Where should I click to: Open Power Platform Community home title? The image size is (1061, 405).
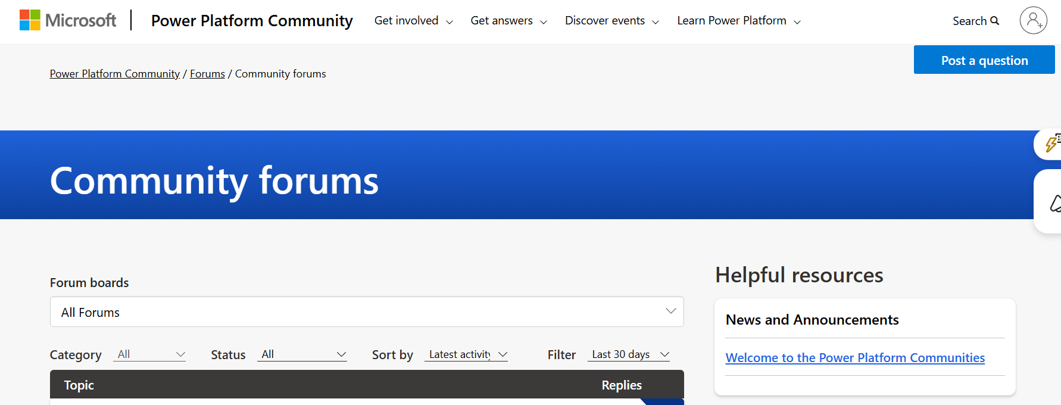tap(252, 21)
